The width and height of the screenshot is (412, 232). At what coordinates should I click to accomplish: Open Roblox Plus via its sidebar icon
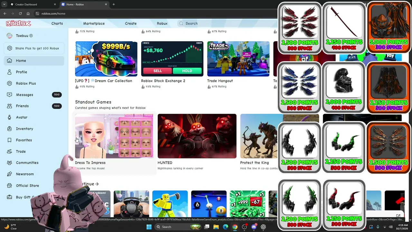[9, 83]
